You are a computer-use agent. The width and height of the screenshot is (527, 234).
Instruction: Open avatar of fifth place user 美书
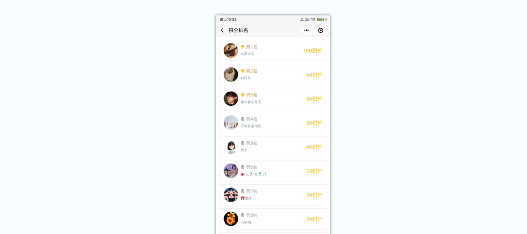pyautogui.click(x=231, y=147)
